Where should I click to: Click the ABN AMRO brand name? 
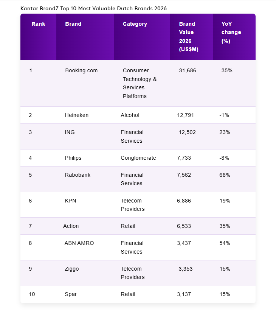[79, 243]
